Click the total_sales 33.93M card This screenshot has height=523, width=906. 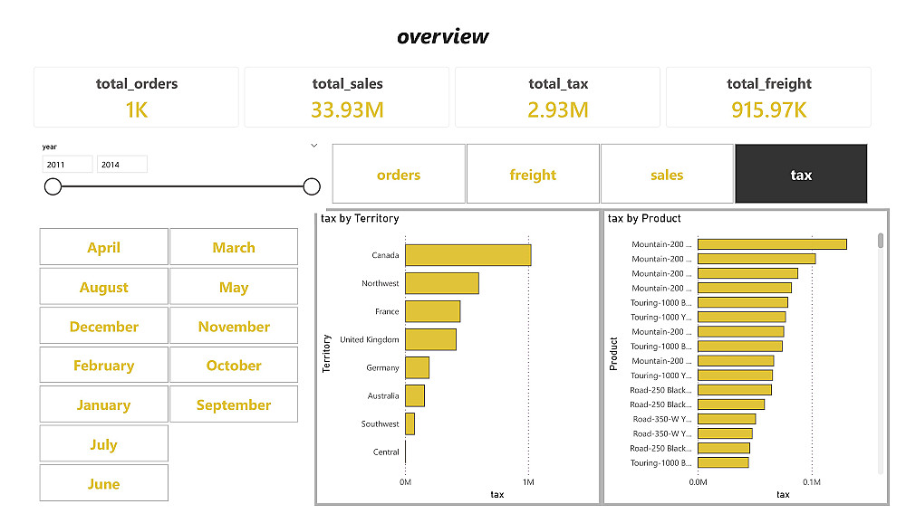pos(347,97)
